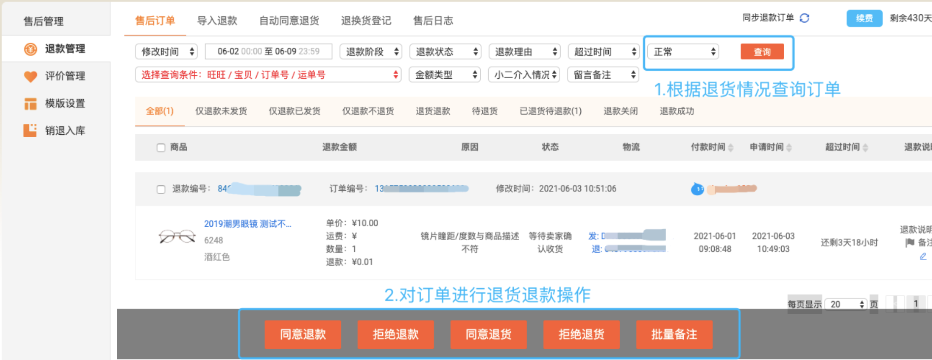
Task: Select the 仅退款不退货 filter tab
Action: [368, 111]
